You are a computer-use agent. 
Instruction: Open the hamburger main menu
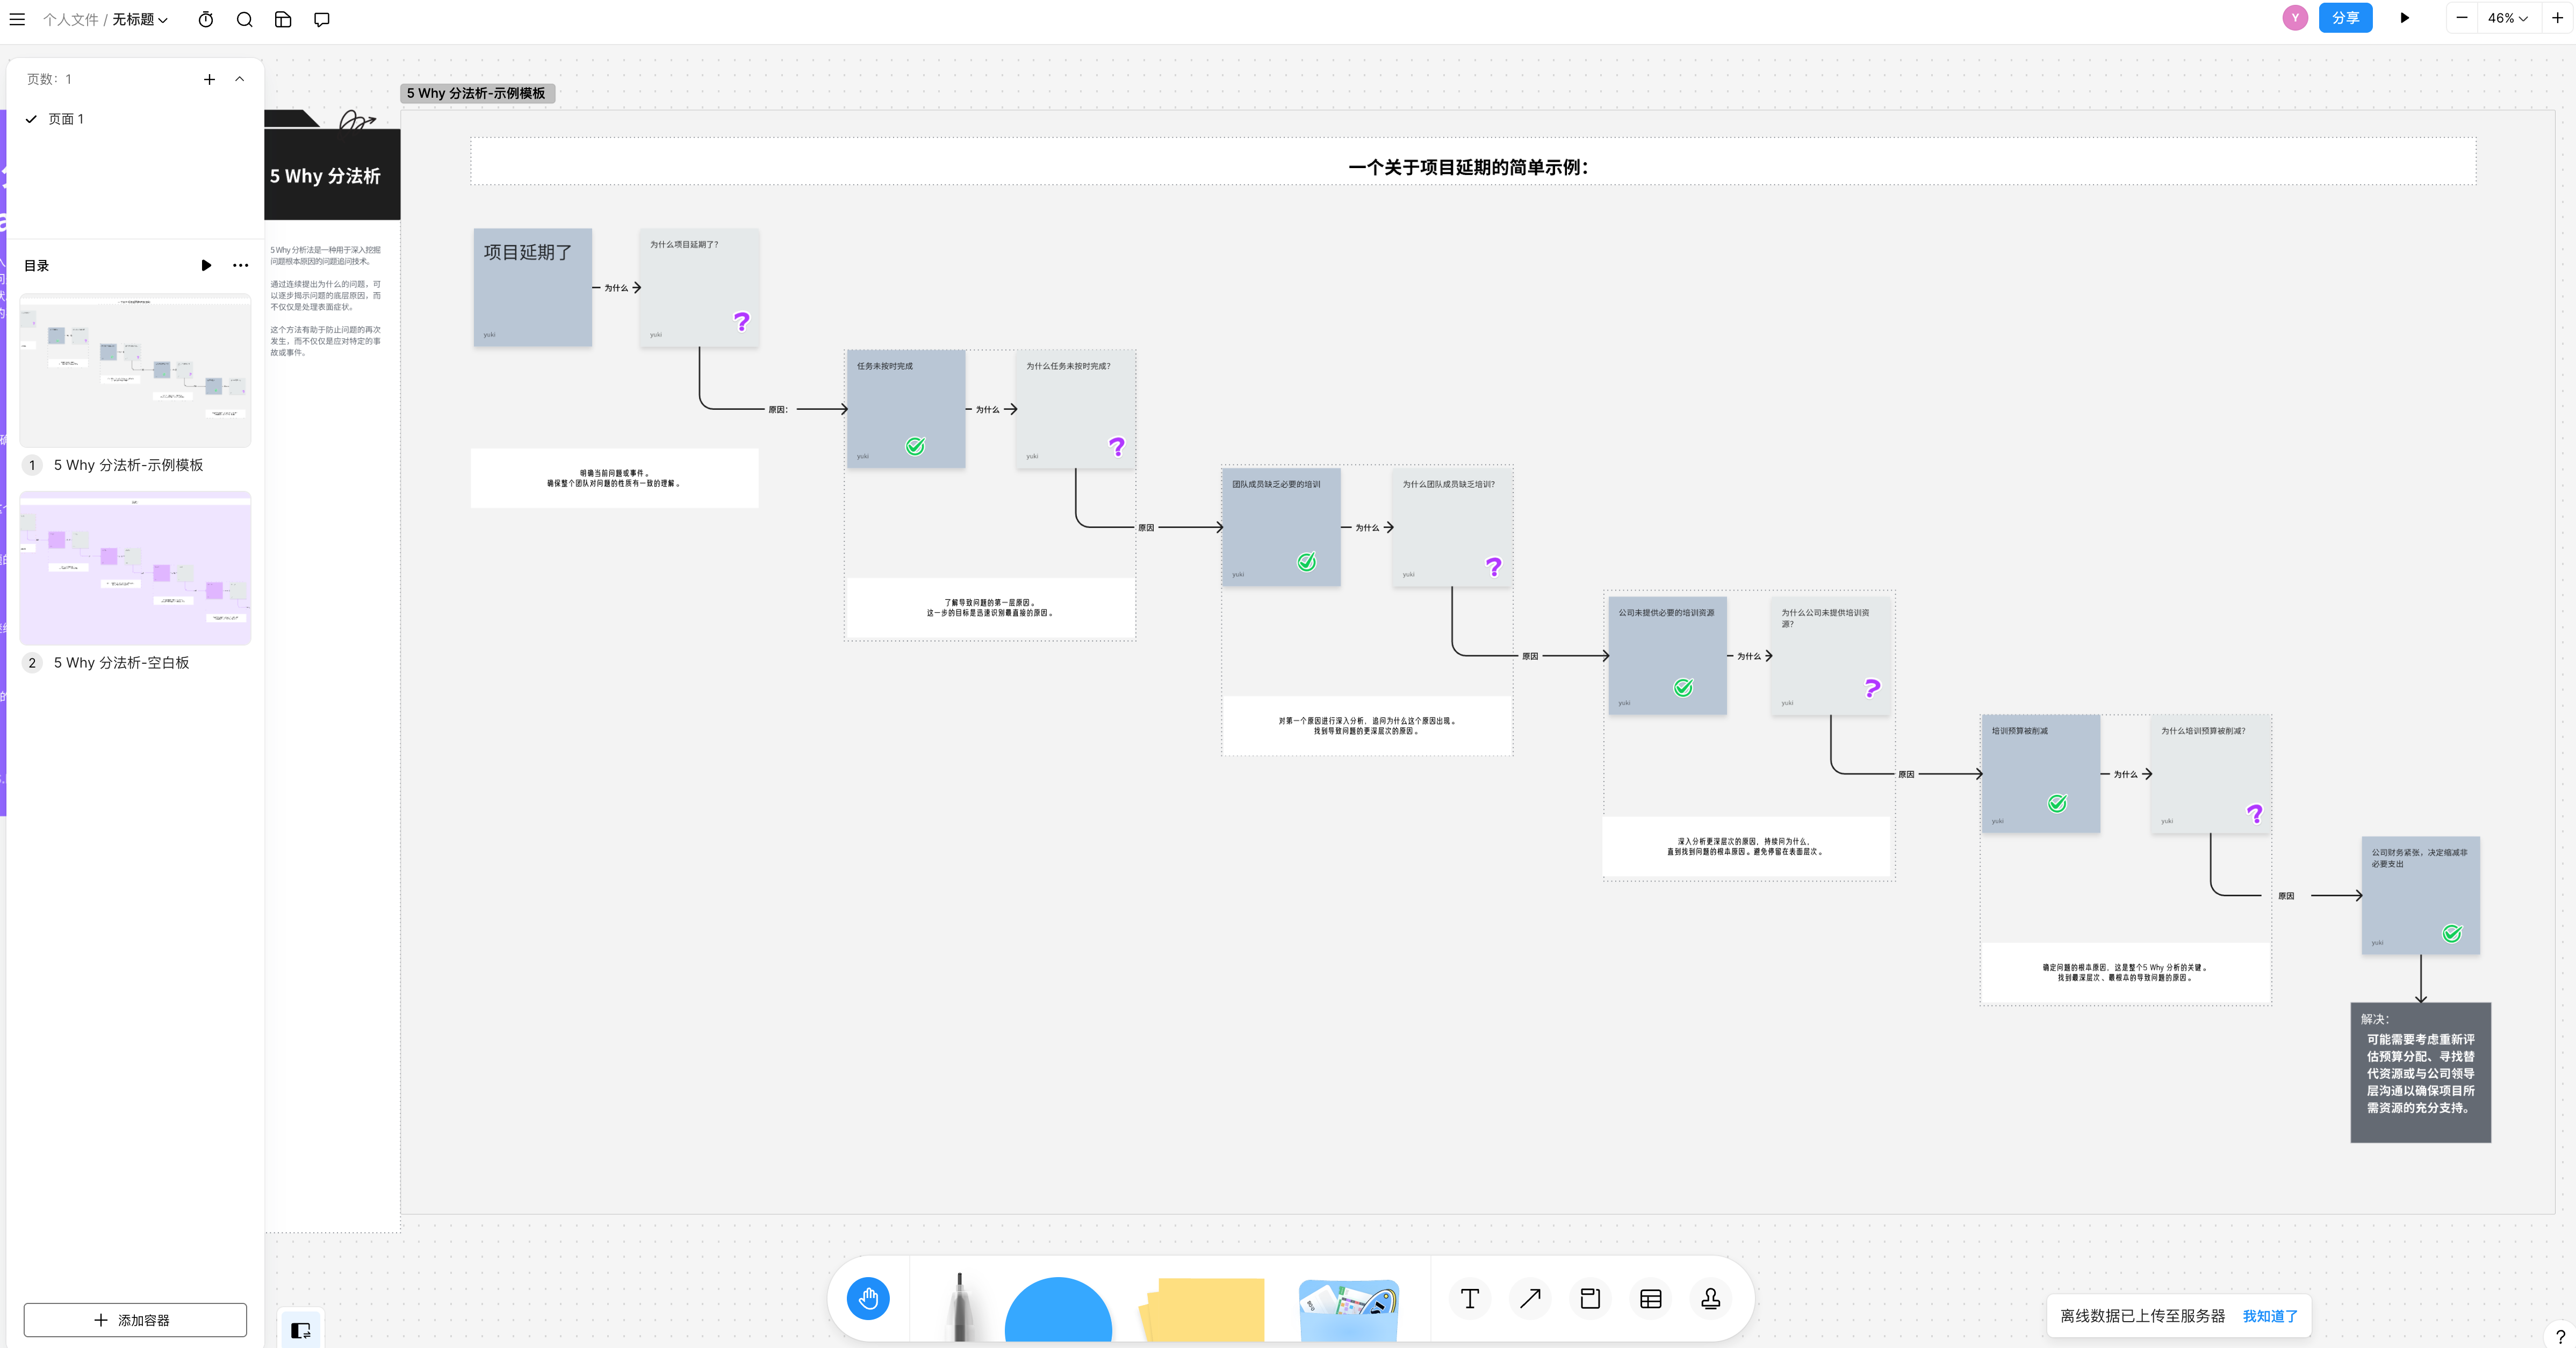pyautogui.click(x=17, y=19)
